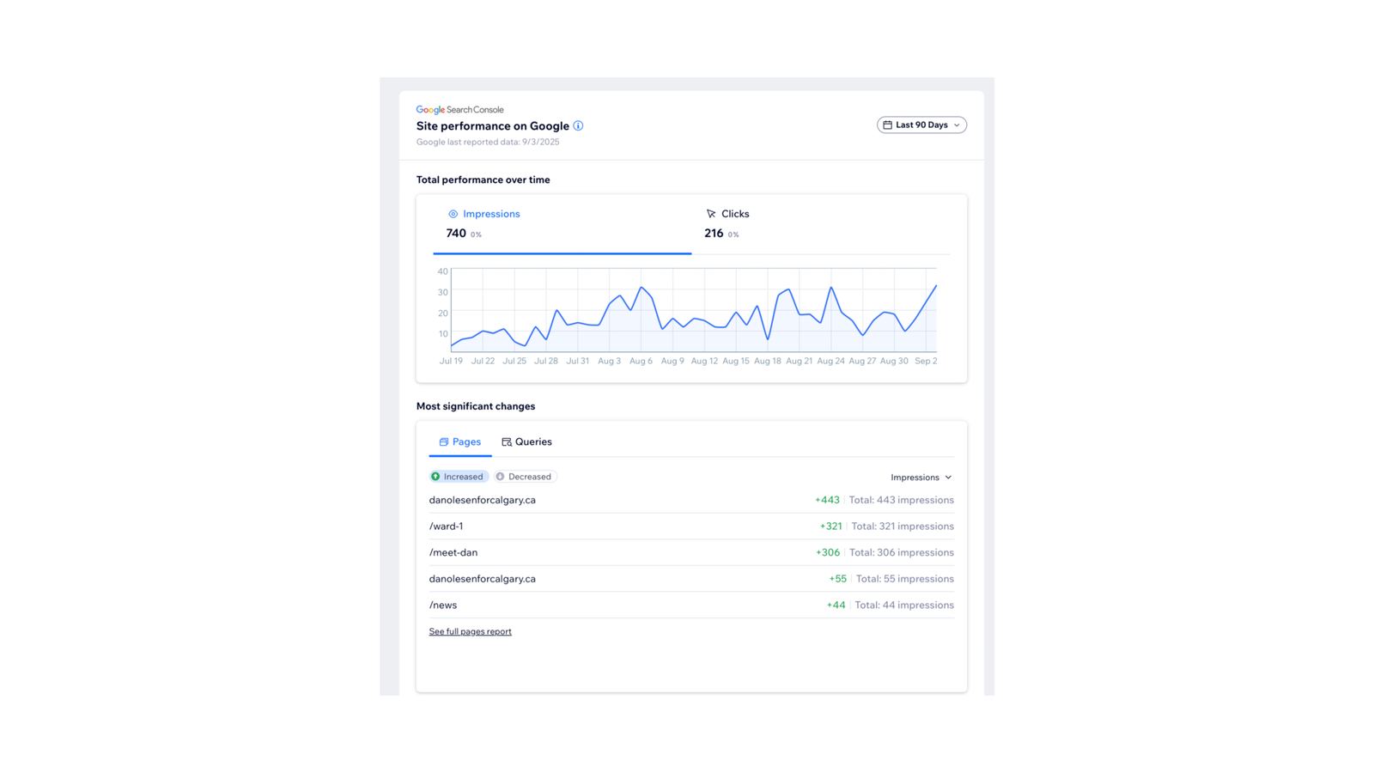The image size is (1374, 773).
Task: Click the search icon beside the Queries tab
Action: 506,441
